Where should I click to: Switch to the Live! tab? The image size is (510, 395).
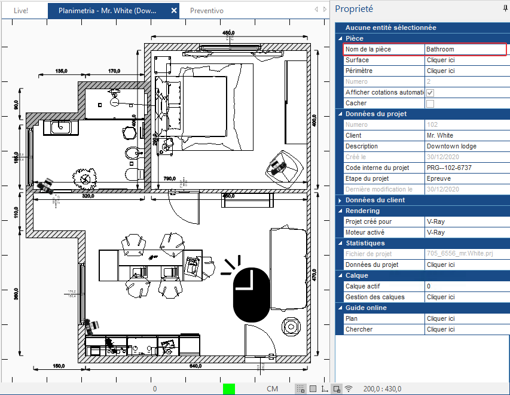pos(21,11)
